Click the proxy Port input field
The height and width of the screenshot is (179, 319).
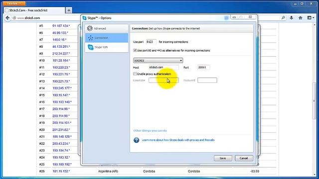(203, 67)
